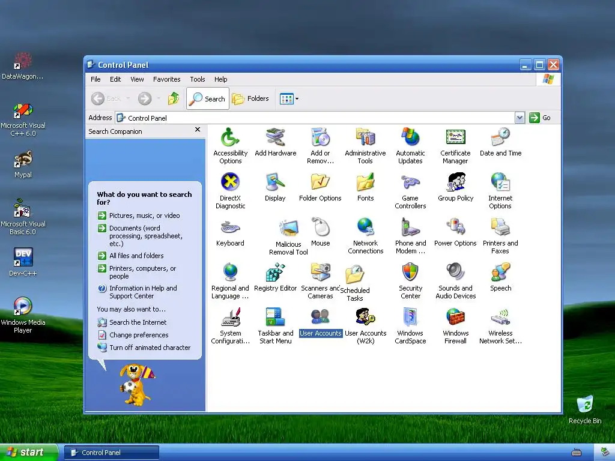Click the Up folder toolbar button
615x461 pixels.
tap(174, 98)
